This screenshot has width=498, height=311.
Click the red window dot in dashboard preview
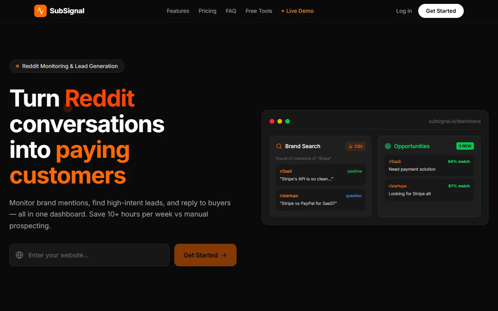click(x=272, y=121)
